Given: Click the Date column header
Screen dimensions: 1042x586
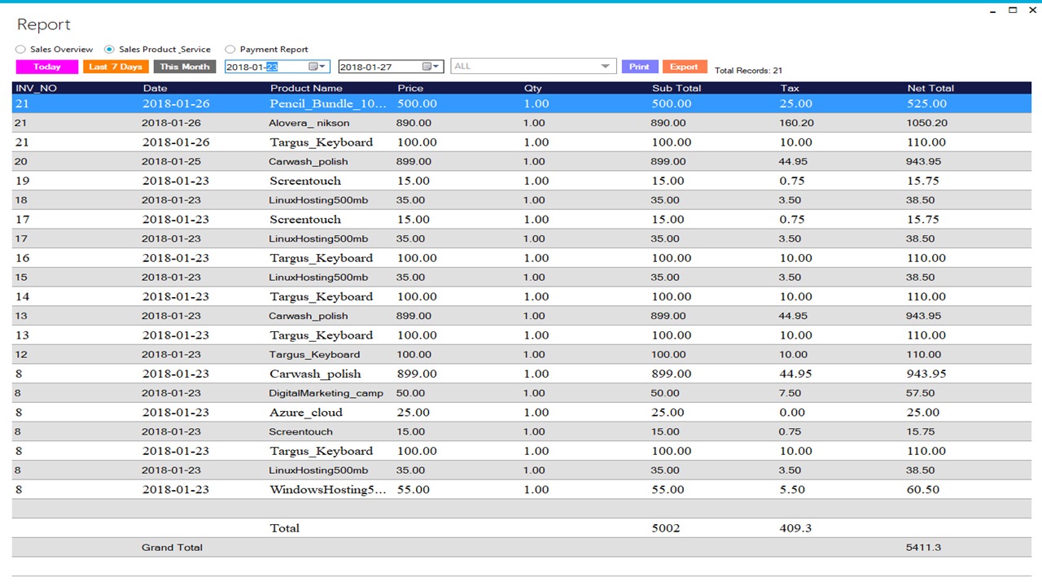Looking at the screenshot, I should (155, 88).
